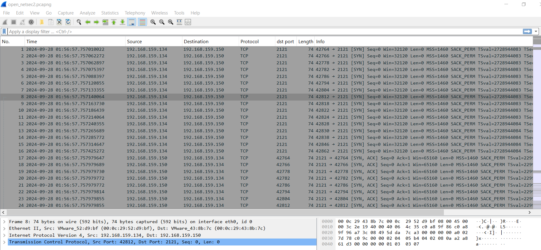
Task: Sort by No. column header
Action: click(x=12, y=41)
